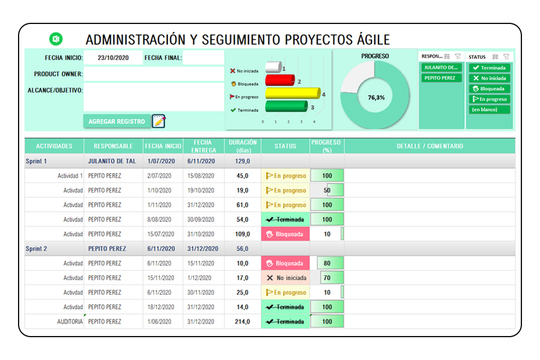Click the red Bloqueada chart bar

click(280, 80)
